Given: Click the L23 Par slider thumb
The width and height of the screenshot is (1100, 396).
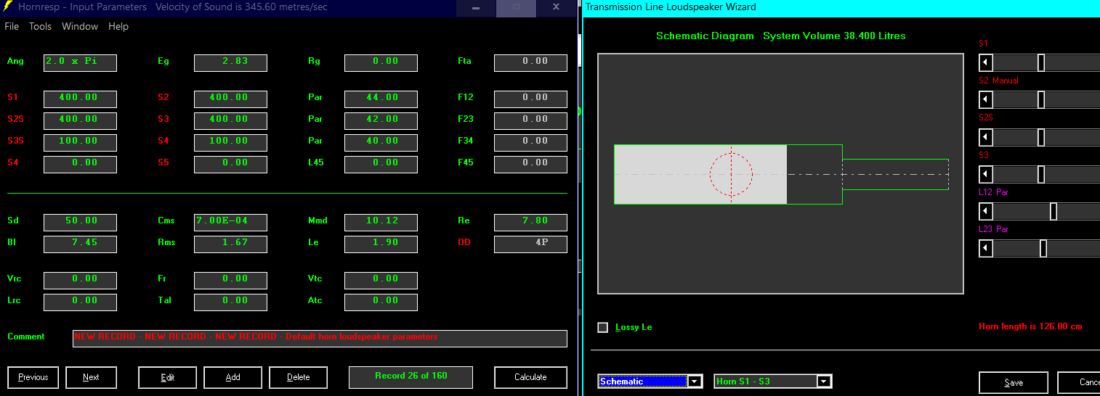Looking at the screenshot, I should (1043, 248).
